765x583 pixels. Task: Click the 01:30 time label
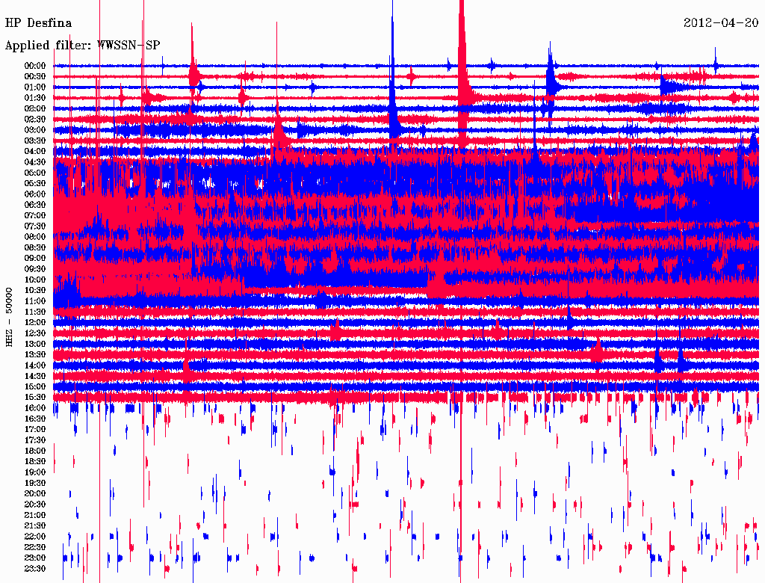point(35,98)
